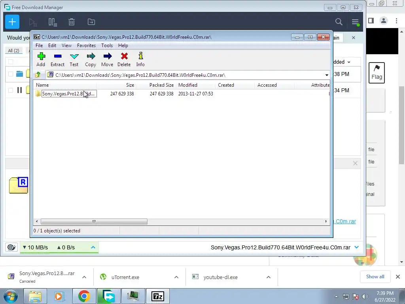The width and height of the screenshot is (405, 304).
Task: Expand the 7-Zip address path dropdown
Action: (327, 75)
